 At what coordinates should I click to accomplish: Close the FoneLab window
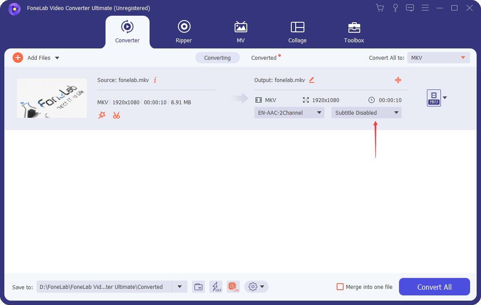tap(469, 8)
